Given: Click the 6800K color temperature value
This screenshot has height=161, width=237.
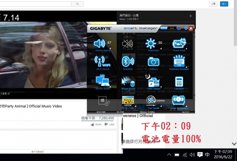Looking at the screenshot, I should 128,105.
